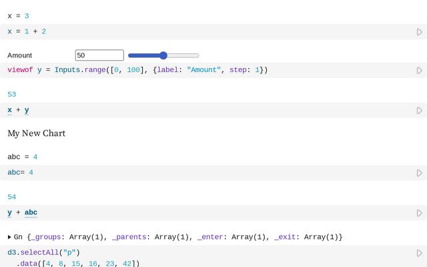This screenshot has width=427, height=267.
Task: Click the output value 53
Action: [x=11, y=95]
